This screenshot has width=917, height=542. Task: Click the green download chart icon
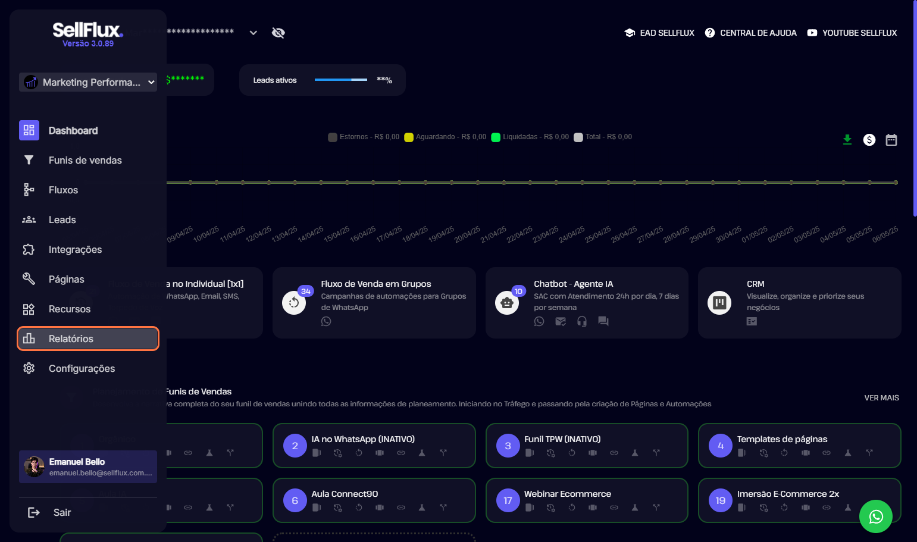click(847, 140)
